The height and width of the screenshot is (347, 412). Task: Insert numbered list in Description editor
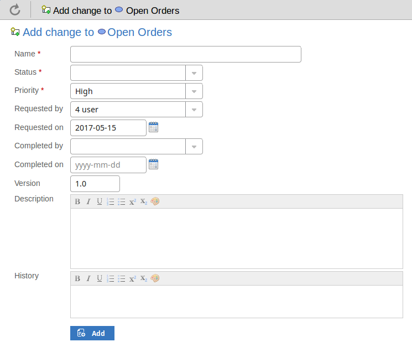click(110, 202)
